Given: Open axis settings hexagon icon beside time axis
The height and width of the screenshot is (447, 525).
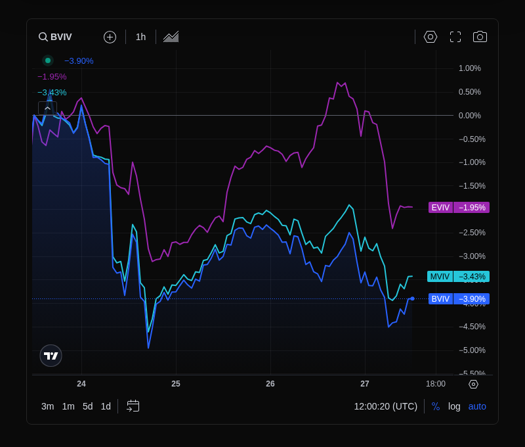Looking at the screenshot, I should click(x=473, y=384).
